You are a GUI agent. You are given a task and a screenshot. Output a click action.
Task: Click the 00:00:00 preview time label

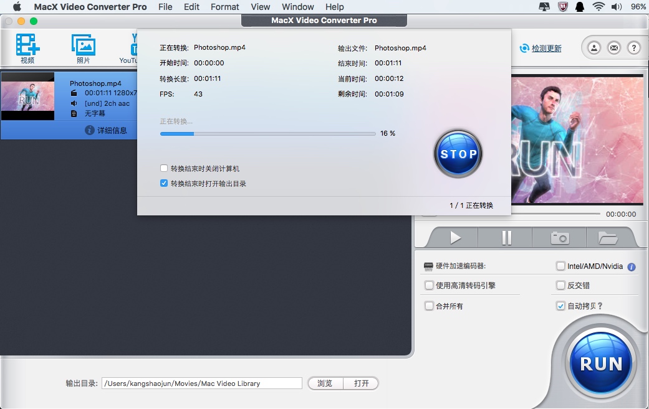click(621, 214)
